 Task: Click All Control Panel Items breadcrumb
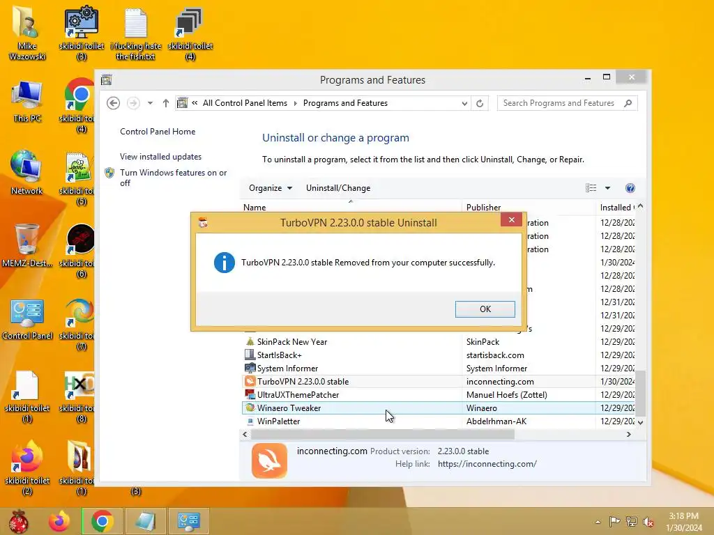[245, 103]
